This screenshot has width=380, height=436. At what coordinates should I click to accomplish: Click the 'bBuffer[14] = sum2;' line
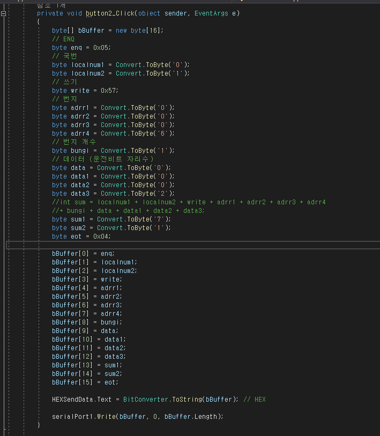tap(87, 374)
